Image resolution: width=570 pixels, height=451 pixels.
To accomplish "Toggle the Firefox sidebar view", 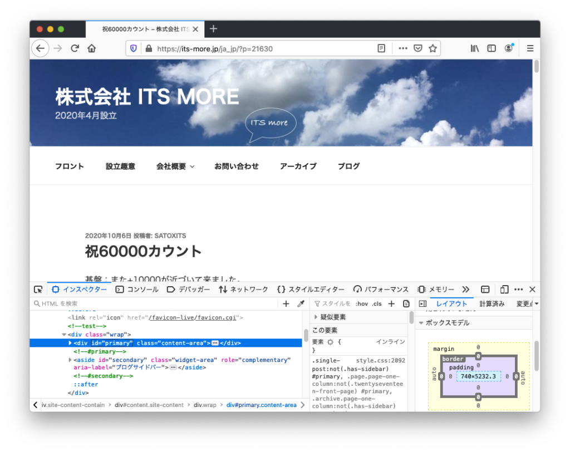I will pos(492,48).
